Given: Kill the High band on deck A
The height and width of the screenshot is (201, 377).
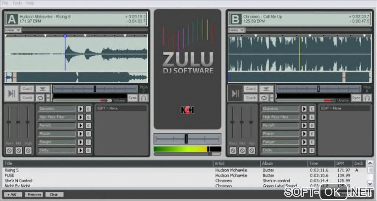Looking at the screenshot, I should 28,151.
